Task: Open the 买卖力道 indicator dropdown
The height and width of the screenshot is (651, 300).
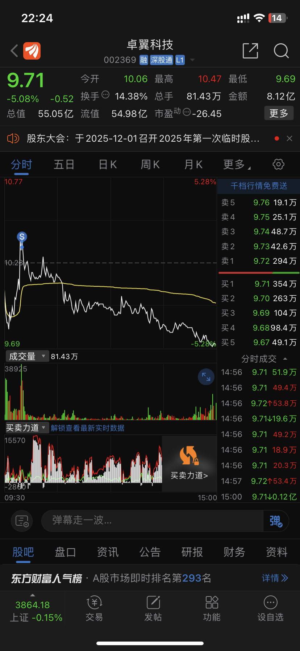Action: (27, 428)
